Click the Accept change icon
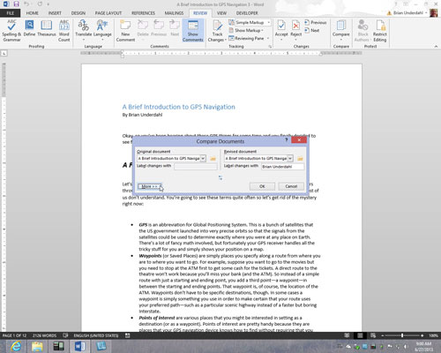Image resolution: width=441 pixels, height=353 pixels. (281, 26)
